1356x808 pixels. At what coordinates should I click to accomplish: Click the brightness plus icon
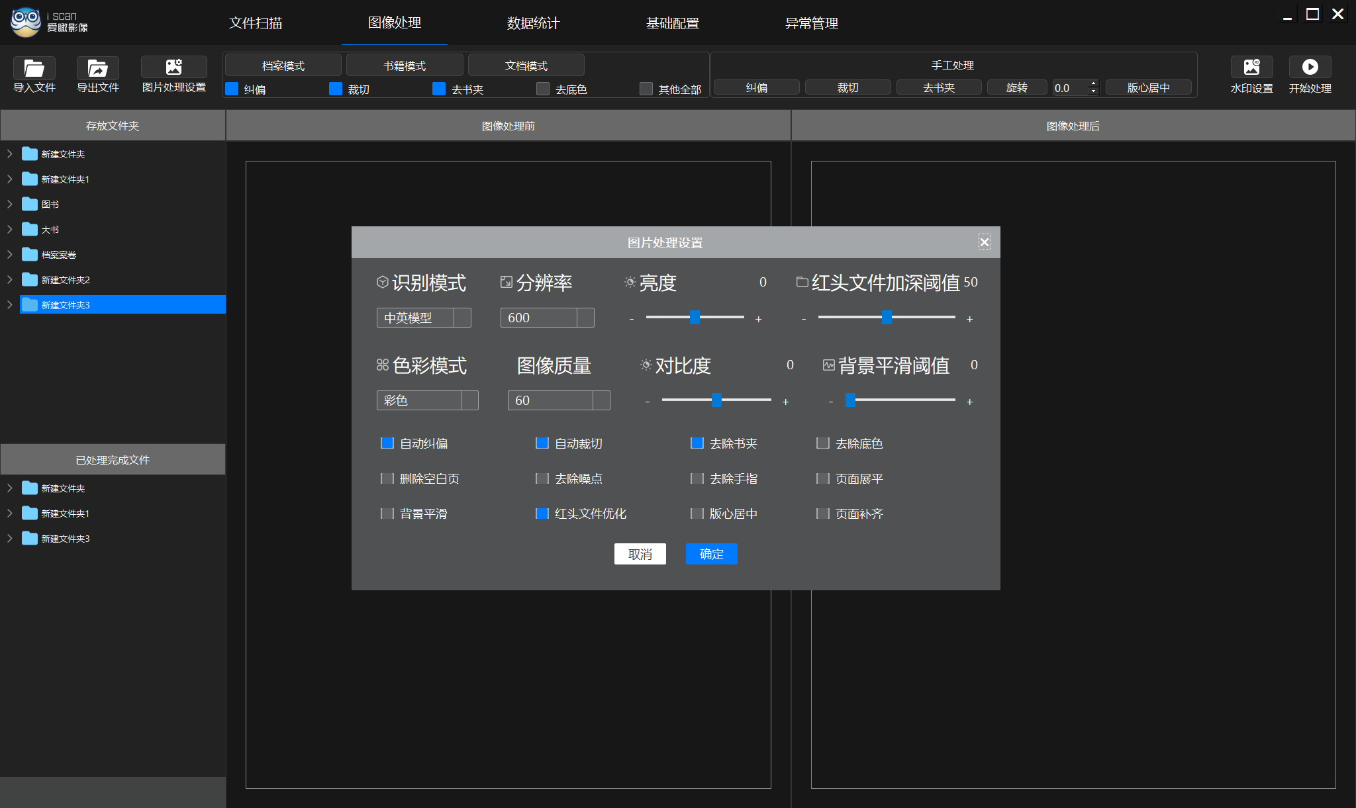[x=759, y=319]
